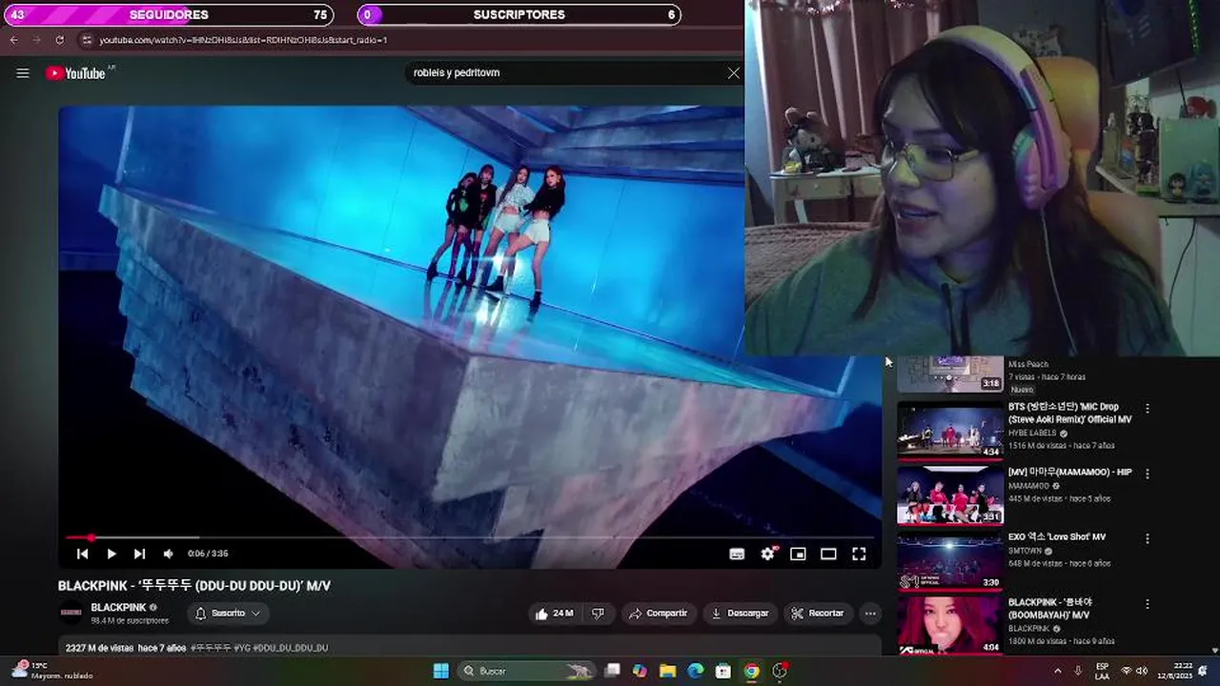
Task: Expand the 'Suscrito' notification dropdown
Action: pyautogui.click(x=228, y=614)
